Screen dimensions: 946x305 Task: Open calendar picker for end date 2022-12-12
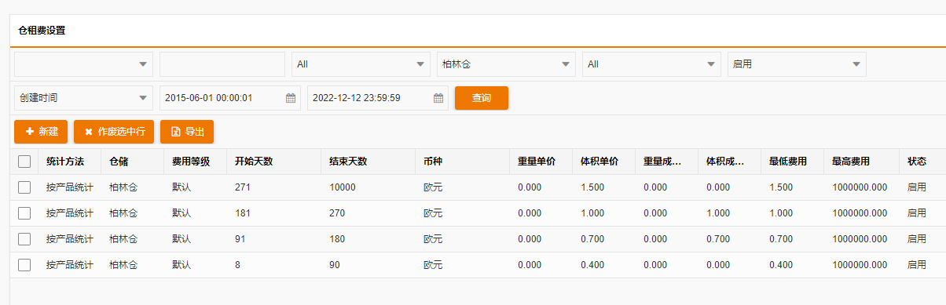[438, 98]
